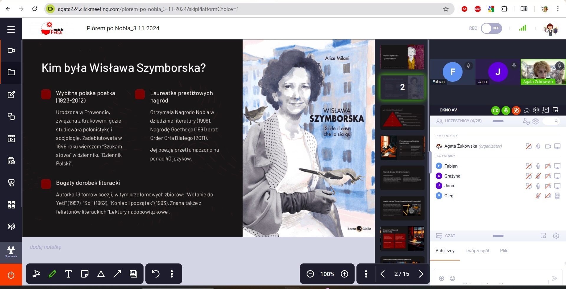The height and width of the screenshot is (289, 566).
Task: Minimize the AV window with shrink icon
Action: (x=546, y=110)
